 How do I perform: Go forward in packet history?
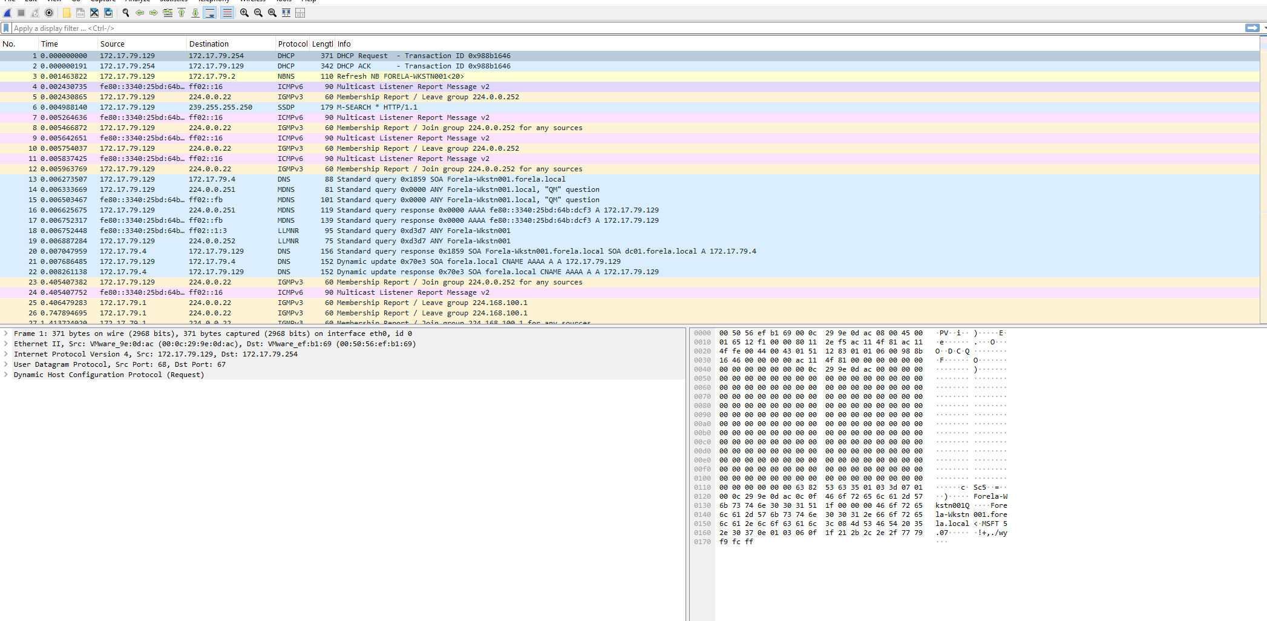coord(154,13)
